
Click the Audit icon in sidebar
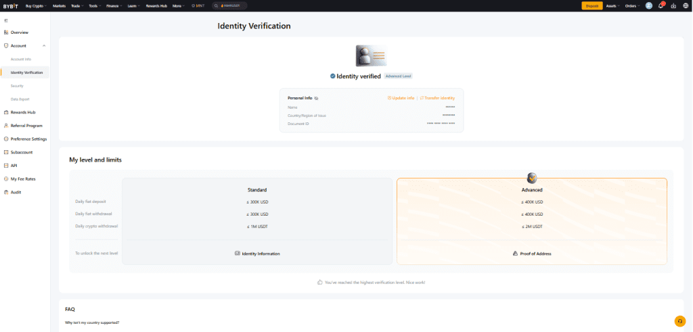pos(5,192)
